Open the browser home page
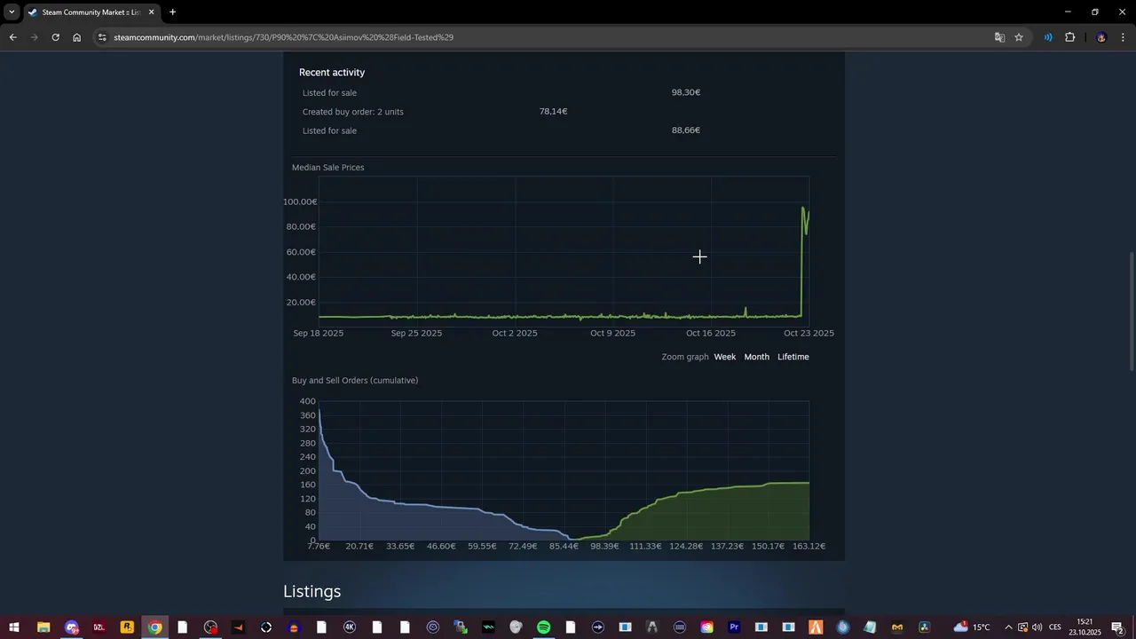Viewport: 1136px width, 639px height. click(76, 37)
